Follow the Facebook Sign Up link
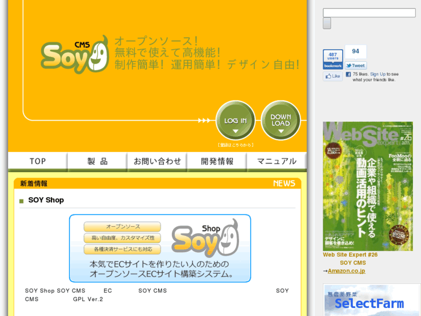This screenshot has height=316, width=421. (x=378, y=74)
